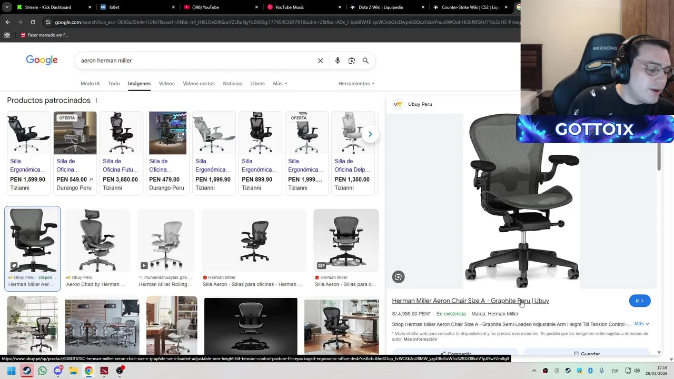Open Herman Miller Aeron Chair Size A link

pos(470,301)
